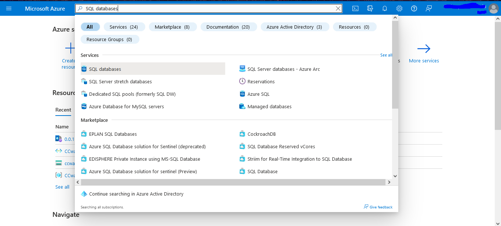Image resolution: width=501 pixels, height=226 pixels.
Task: Click the horizontal scrollbar right arrow
Action: 389,182
